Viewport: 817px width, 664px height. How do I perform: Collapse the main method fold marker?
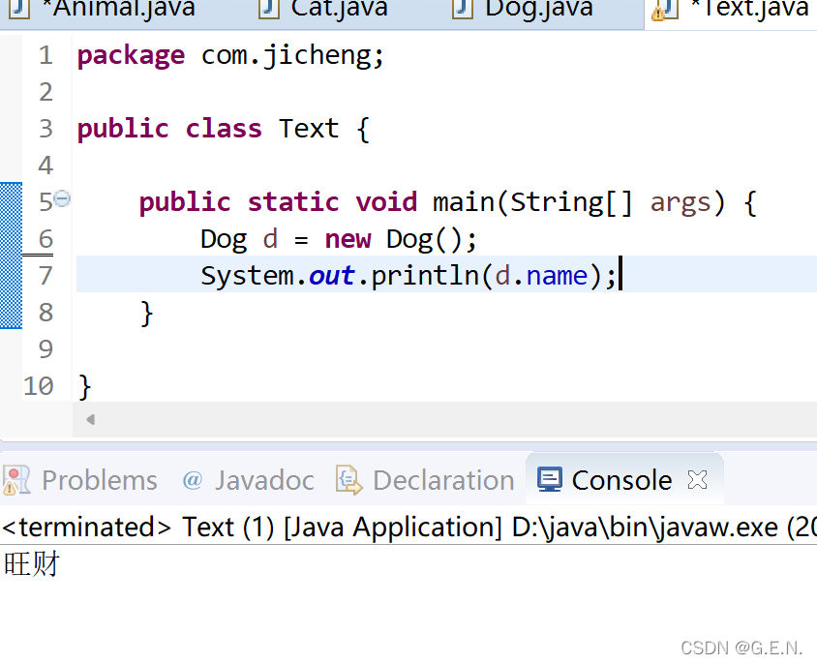62,198
